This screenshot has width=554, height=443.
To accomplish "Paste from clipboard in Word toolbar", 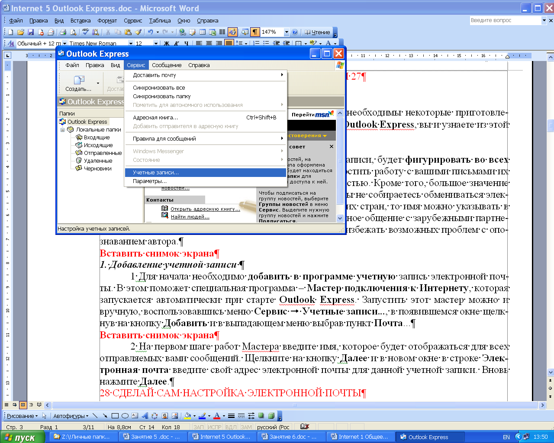I will tap(128, 32).
